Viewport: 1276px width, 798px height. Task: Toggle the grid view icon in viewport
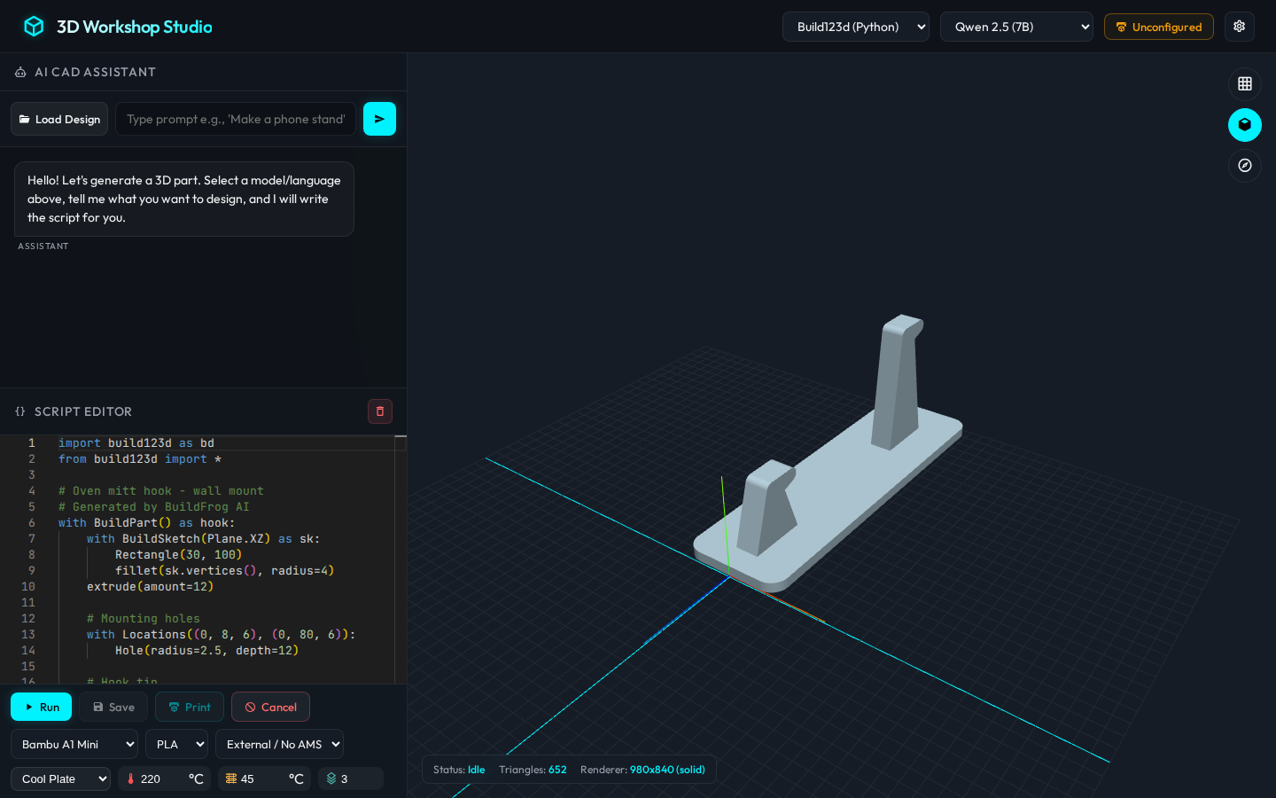click(x=1245, y=83)
